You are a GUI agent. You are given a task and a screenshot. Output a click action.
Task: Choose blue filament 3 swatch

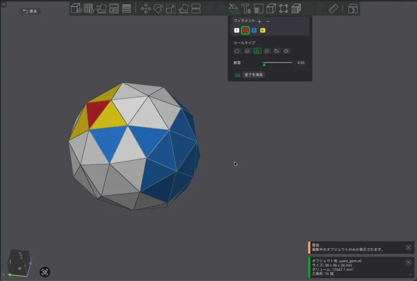click(x=254, y=30)
